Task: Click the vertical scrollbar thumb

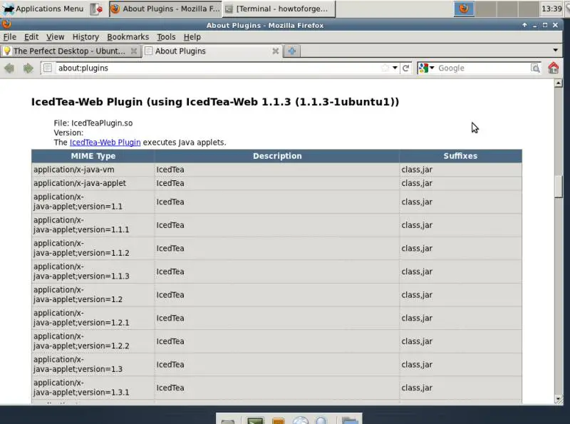Action: click(559, 187)
